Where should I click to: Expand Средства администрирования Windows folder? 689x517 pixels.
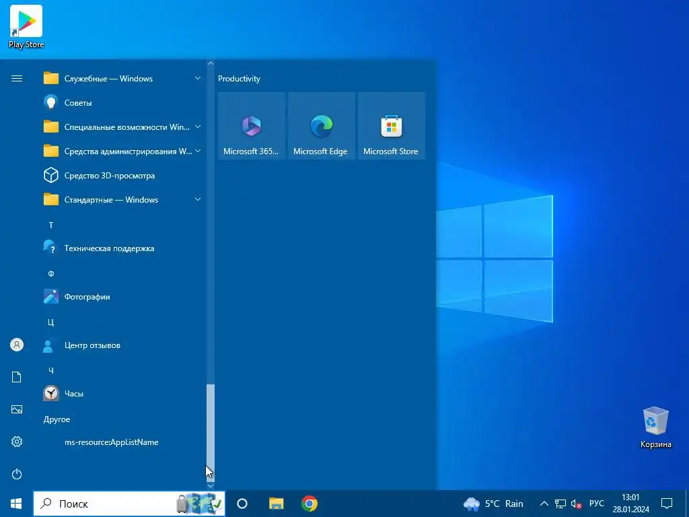(123, 151)
